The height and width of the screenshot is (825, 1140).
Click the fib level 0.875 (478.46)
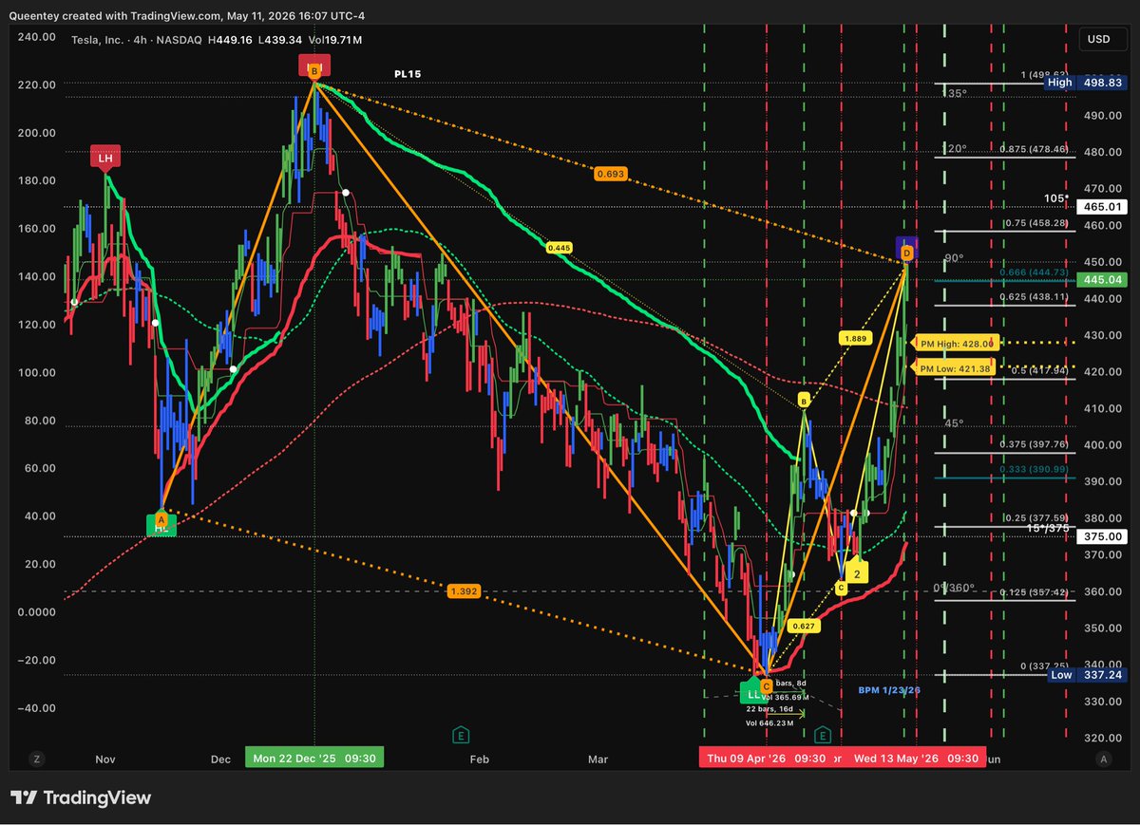(x=1035, y=150)
